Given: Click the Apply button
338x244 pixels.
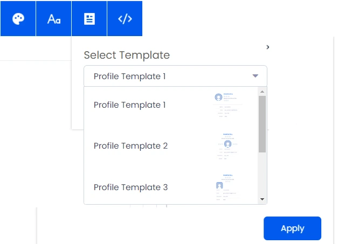Looking at the screenshot, I should click(x=292, y=228).
